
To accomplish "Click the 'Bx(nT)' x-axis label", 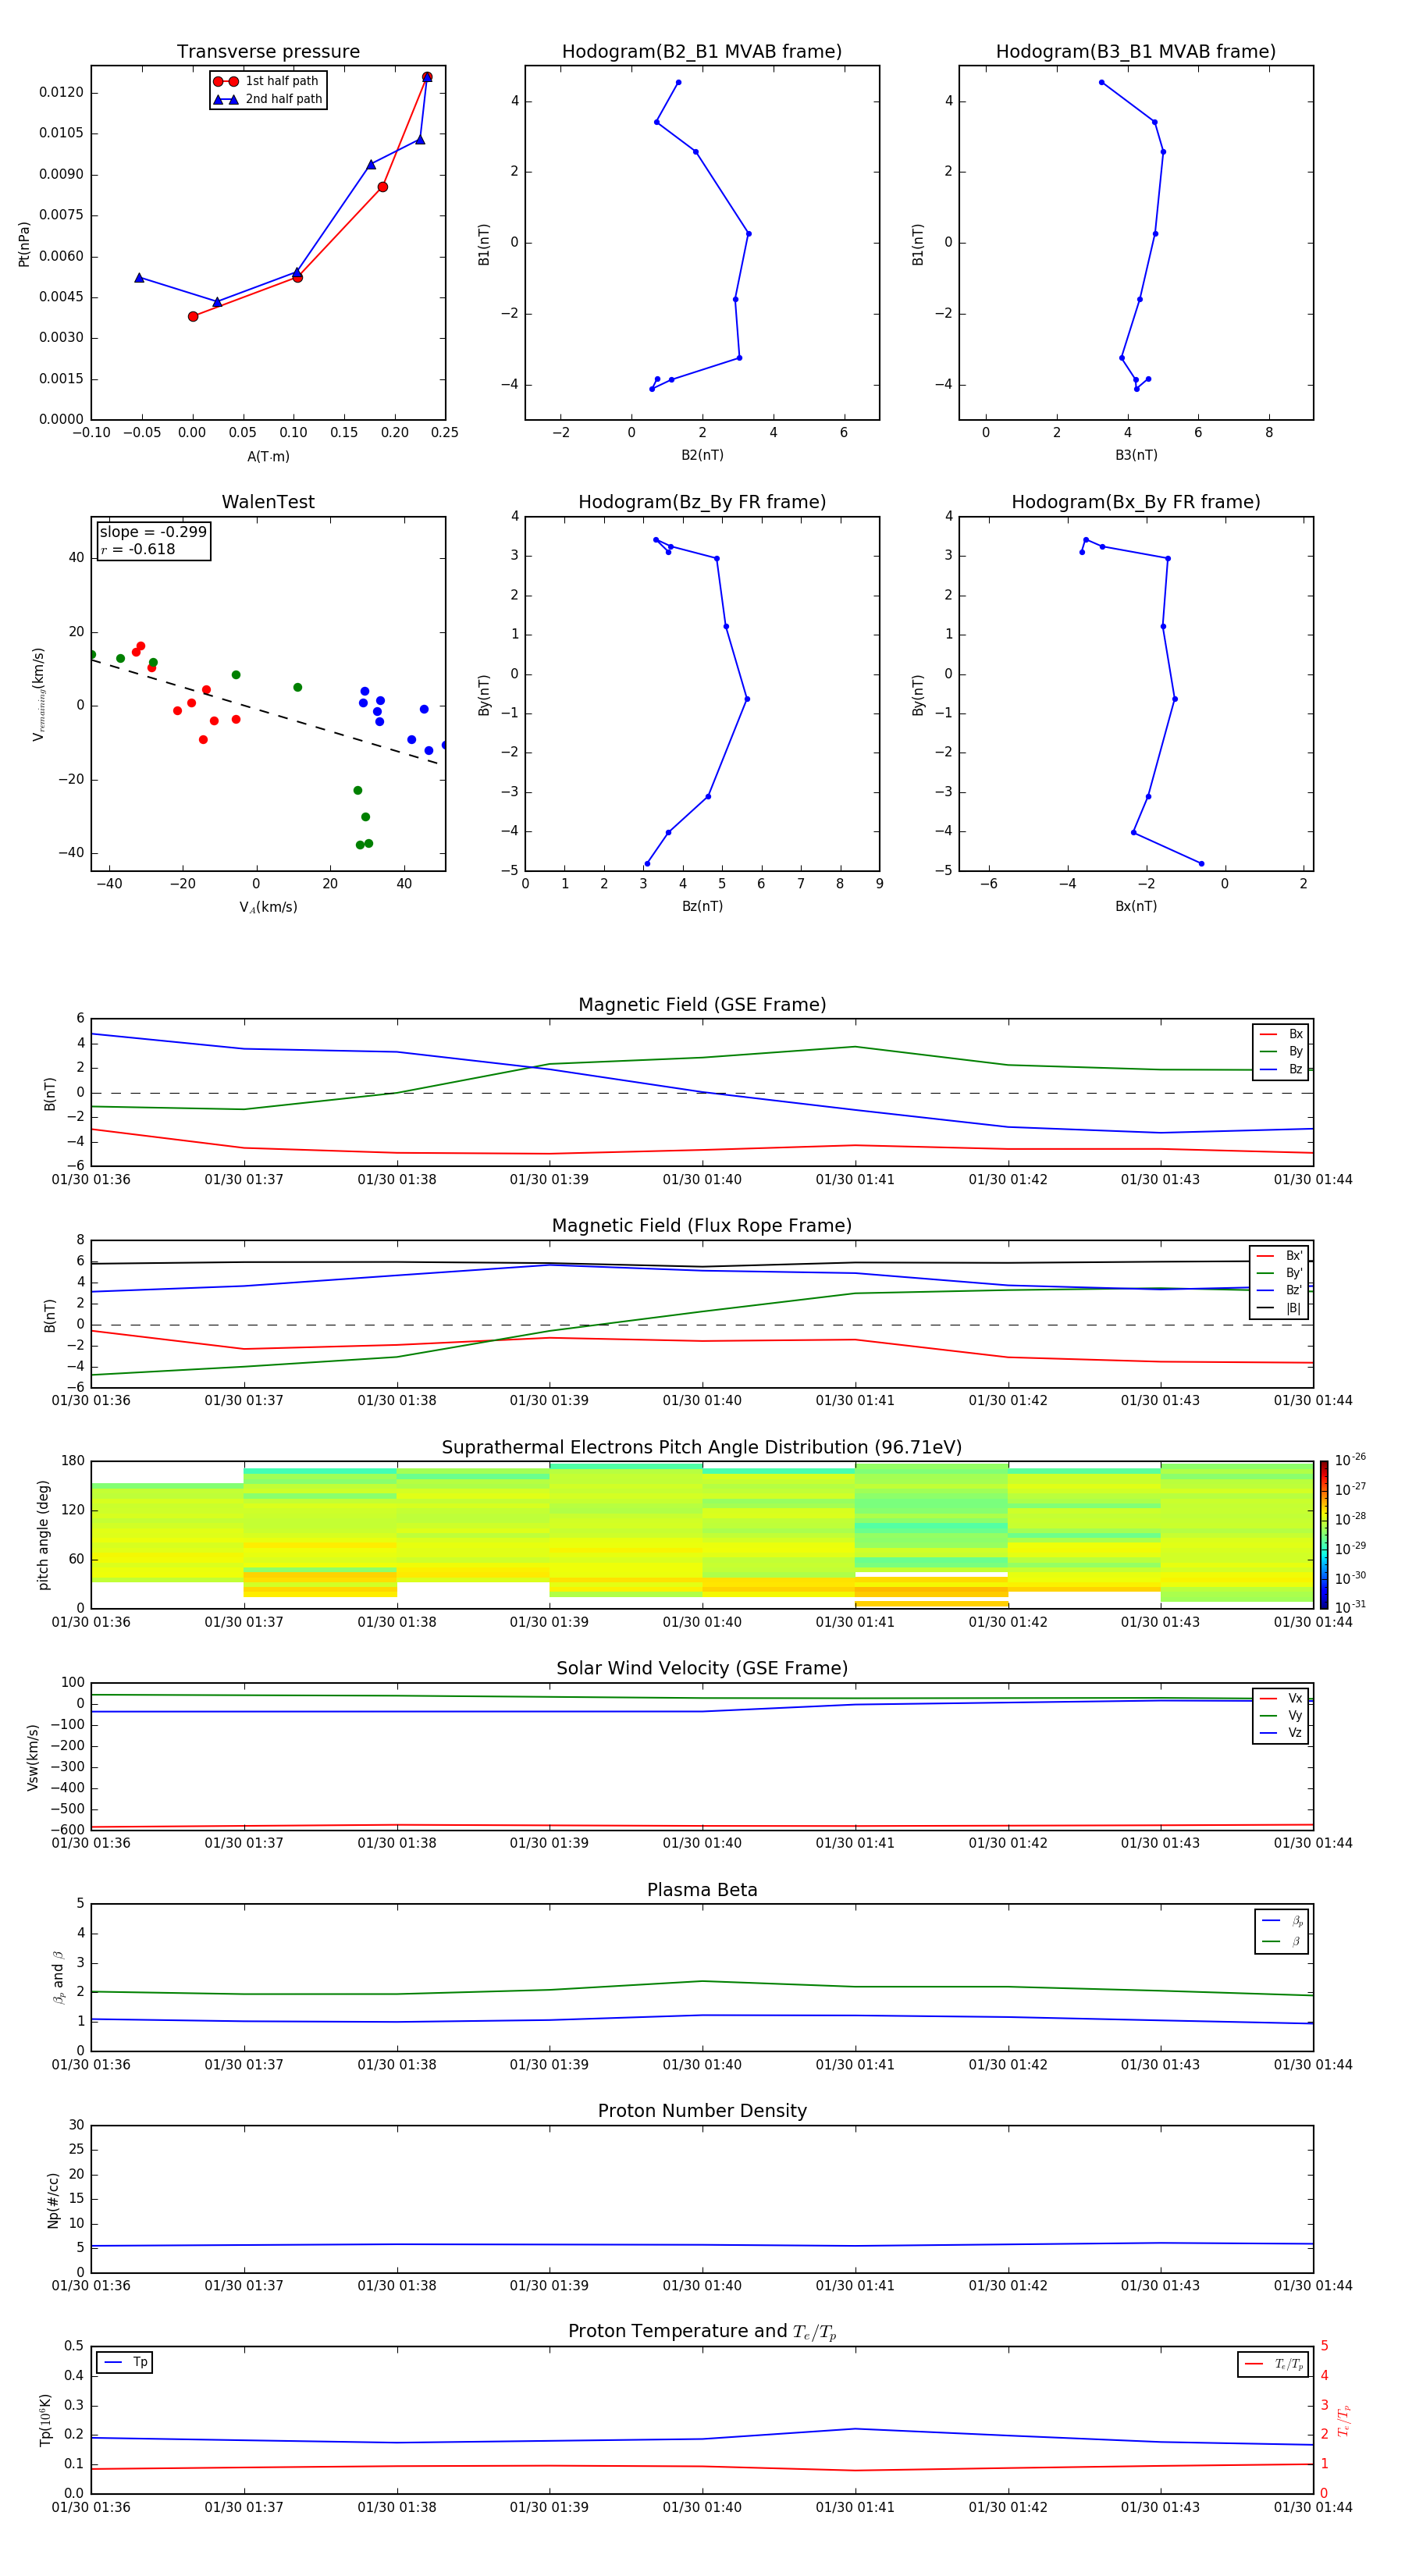I will tap(1136, 906).
